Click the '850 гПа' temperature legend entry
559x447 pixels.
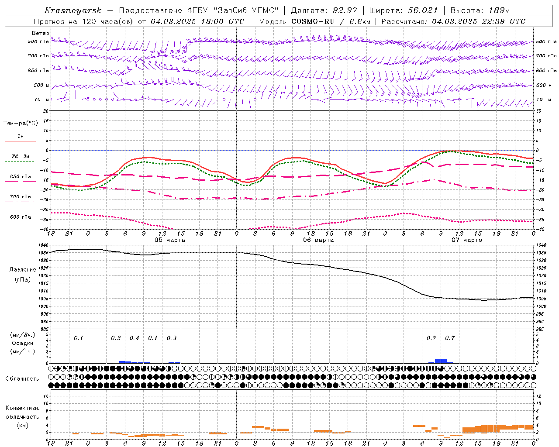[21, 177]
